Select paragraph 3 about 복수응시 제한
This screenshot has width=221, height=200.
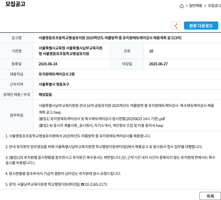[110, 160]
